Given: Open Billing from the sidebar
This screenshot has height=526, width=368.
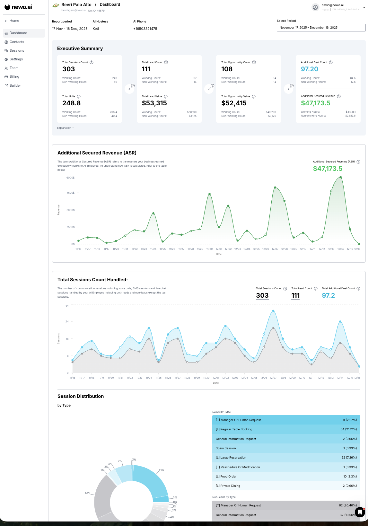Looking at the screenshot, I should (14, 77).
